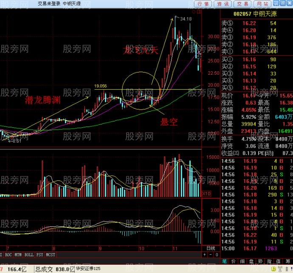Click the X10 volume scale label
The image size is (293, 273).
(x=206, y=194)
